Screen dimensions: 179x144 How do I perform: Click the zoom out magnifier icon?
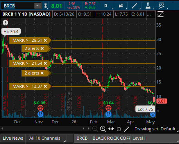point(95,129)
